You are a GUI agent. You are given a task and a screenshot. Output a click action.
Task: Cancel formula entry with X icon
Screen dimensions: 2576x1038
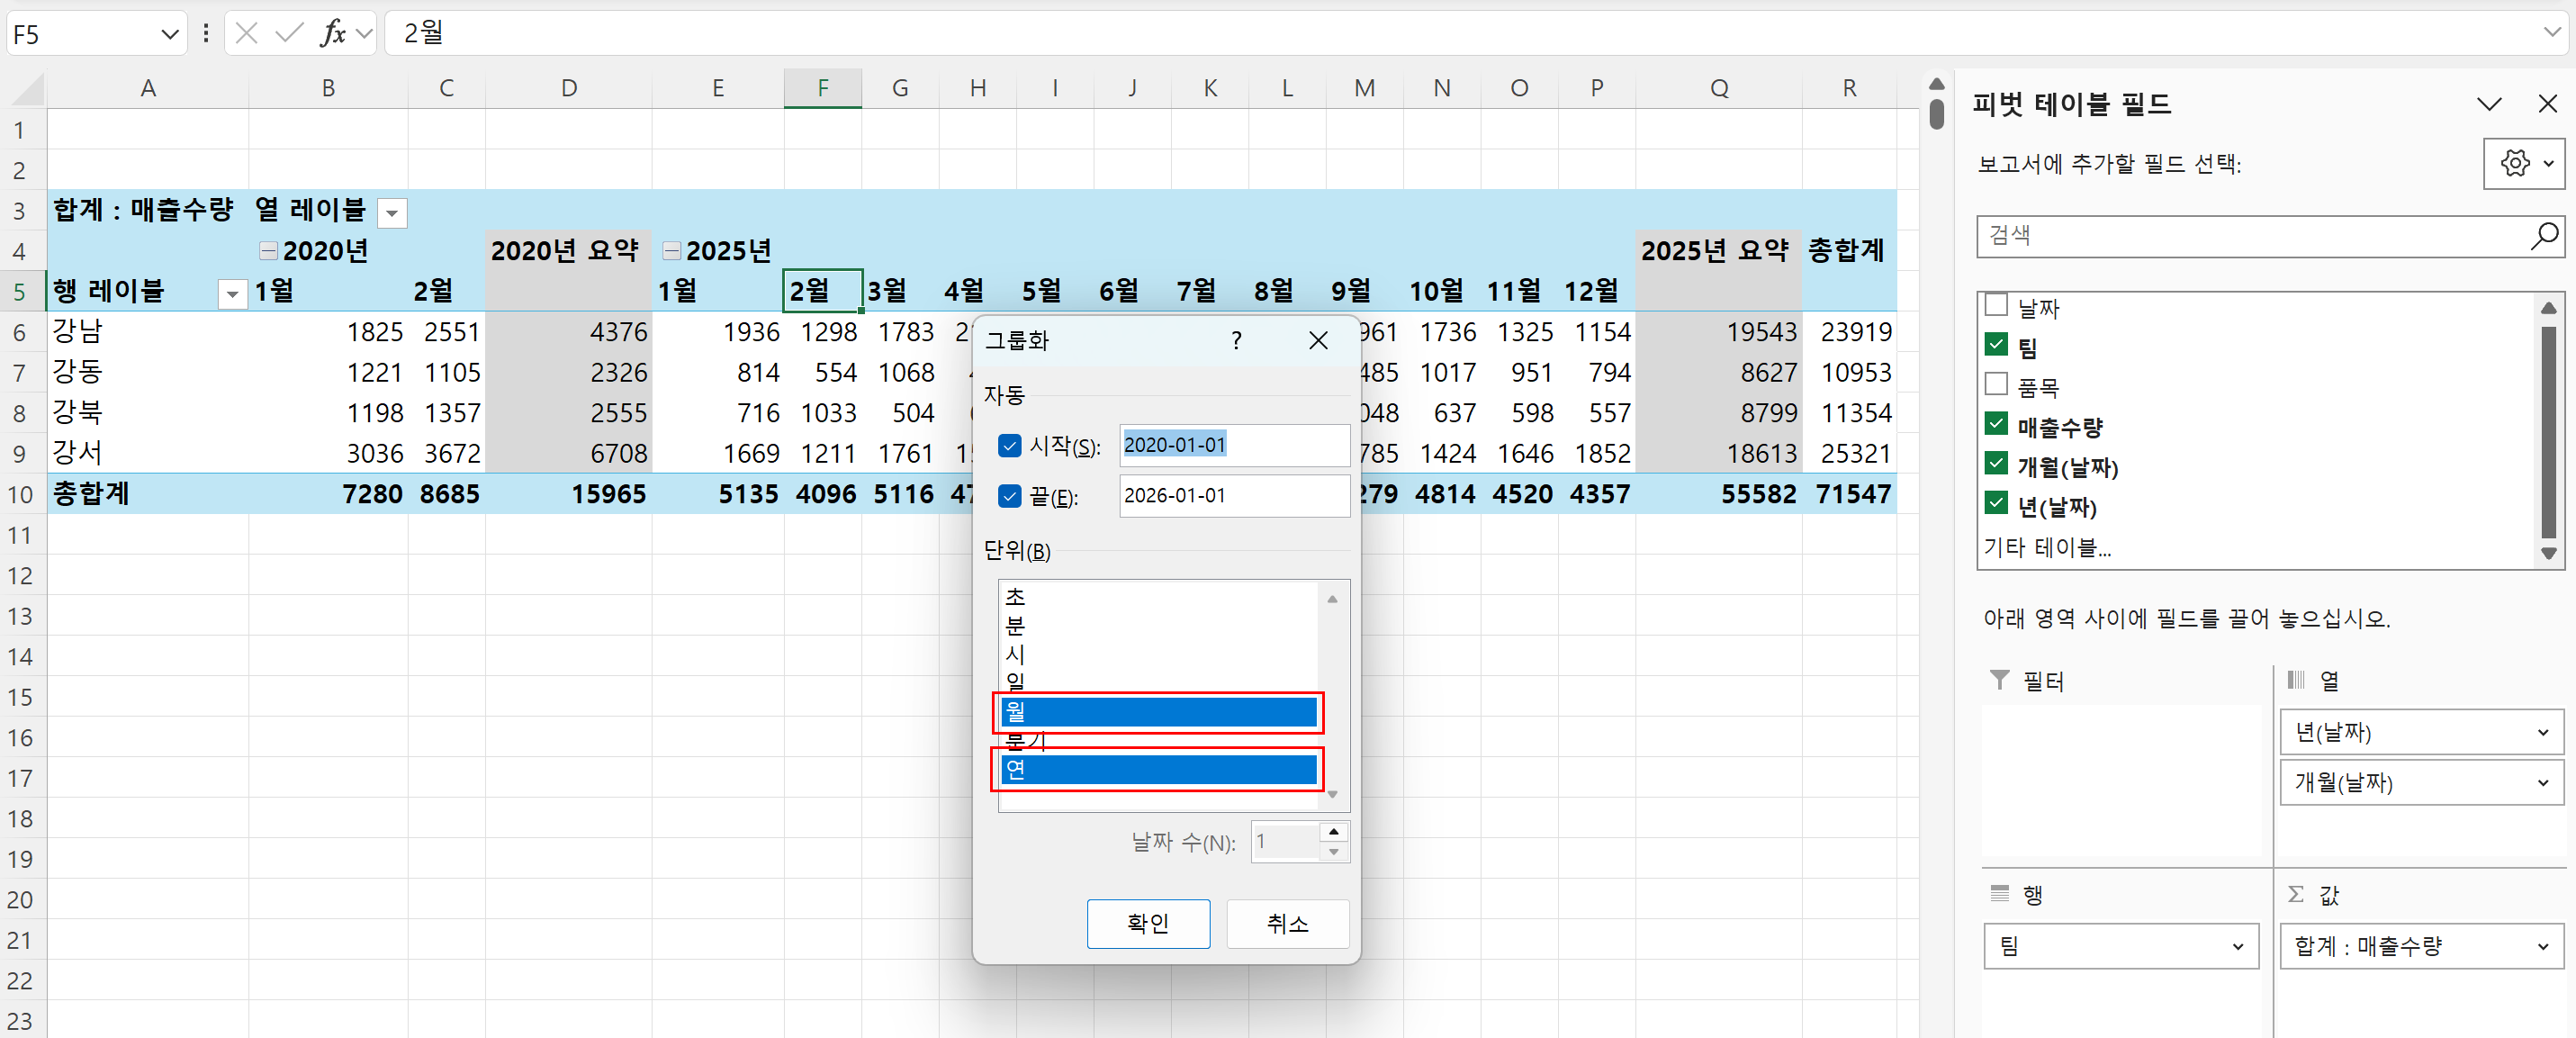[247, 34]
